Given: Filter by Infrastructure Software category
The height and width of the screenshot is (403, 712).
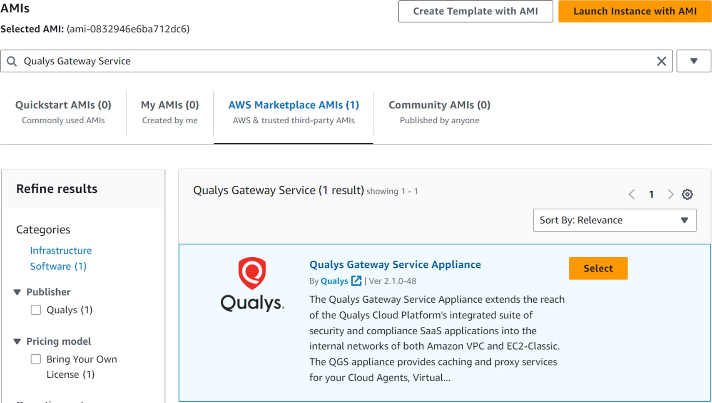Looking at the screenshot, I should pyautogui.click(x=61, y=258).
